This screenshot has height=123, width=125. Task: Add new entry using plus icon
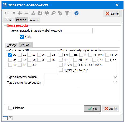click(20, 13)
